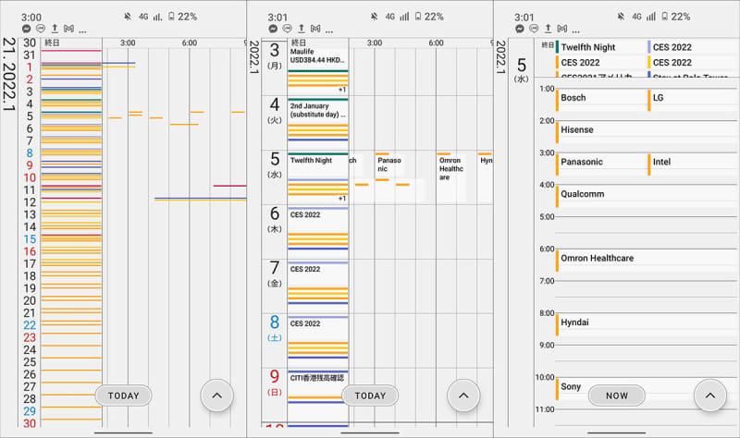The image size is (740, 438).
Task: Tap battery icon in day view screen
Action: pyautogui.click(x=665, y=17)
